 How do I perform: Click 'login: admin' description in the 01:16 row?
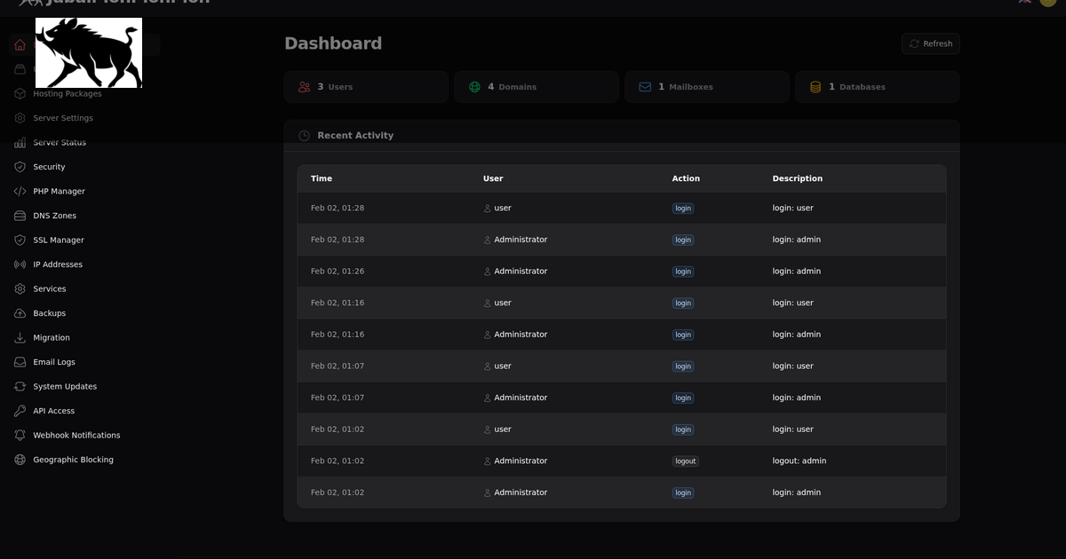click(797, 335)
